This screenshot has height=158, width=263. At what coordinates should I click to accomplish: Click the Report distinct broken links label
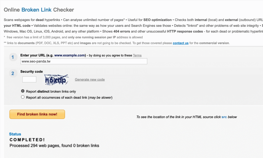(x=51, y=92)
